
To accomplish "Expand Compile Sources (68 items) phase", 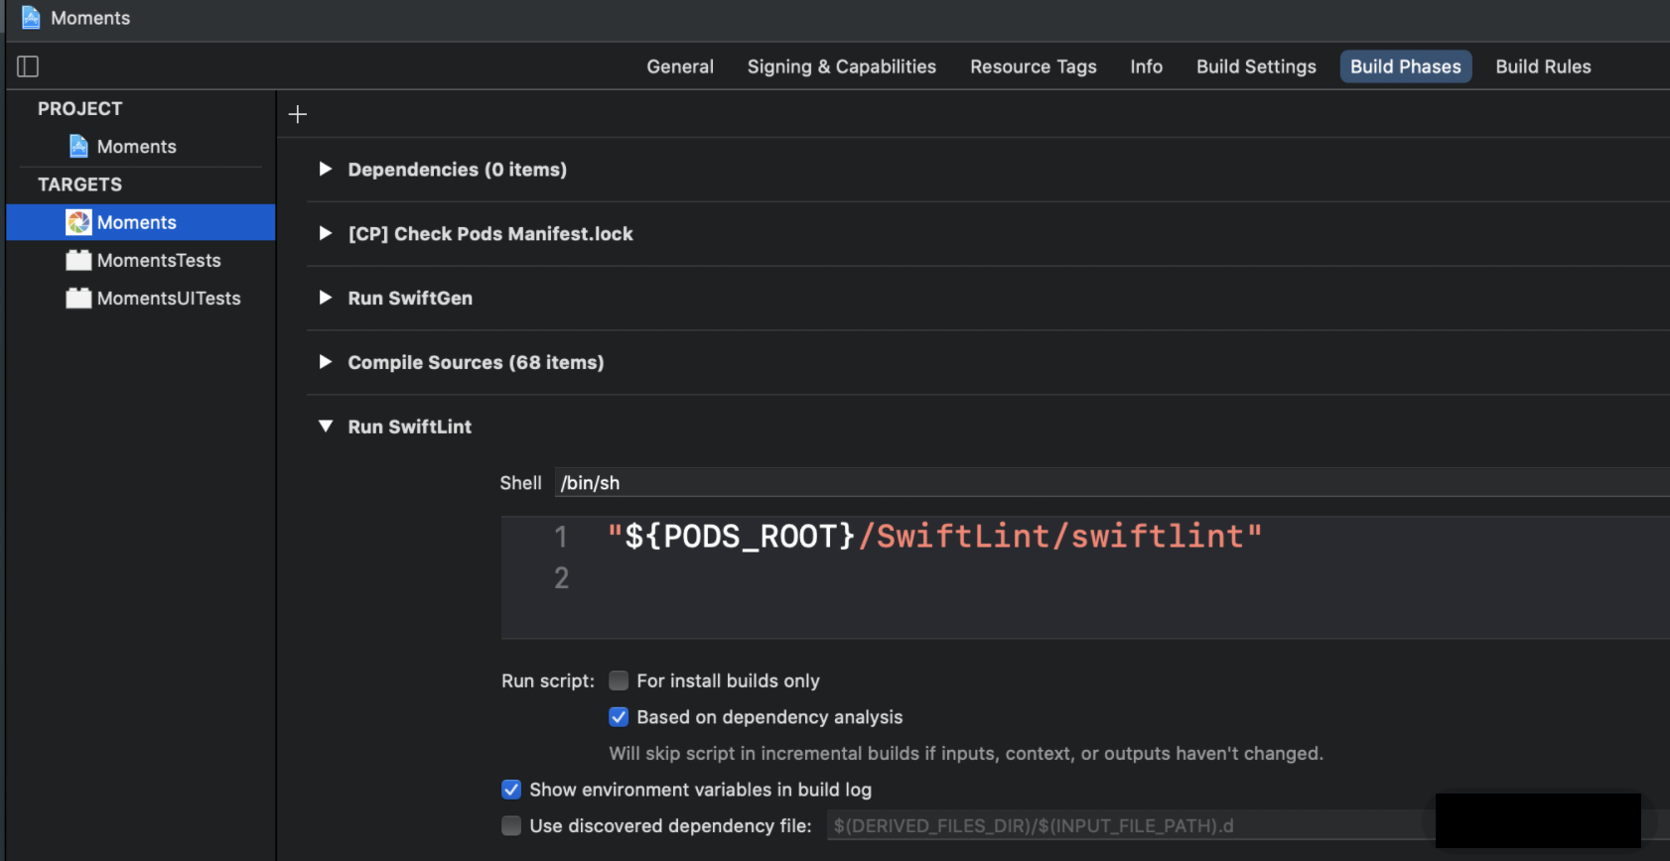I will coord(325,362).
